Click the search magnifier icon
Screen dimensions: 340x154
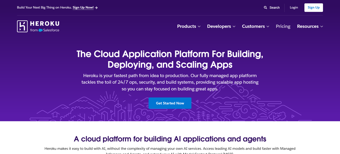coord(265,8)
